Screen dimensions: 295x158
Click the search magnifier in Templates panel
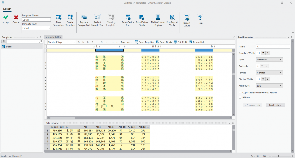(41, 41)
